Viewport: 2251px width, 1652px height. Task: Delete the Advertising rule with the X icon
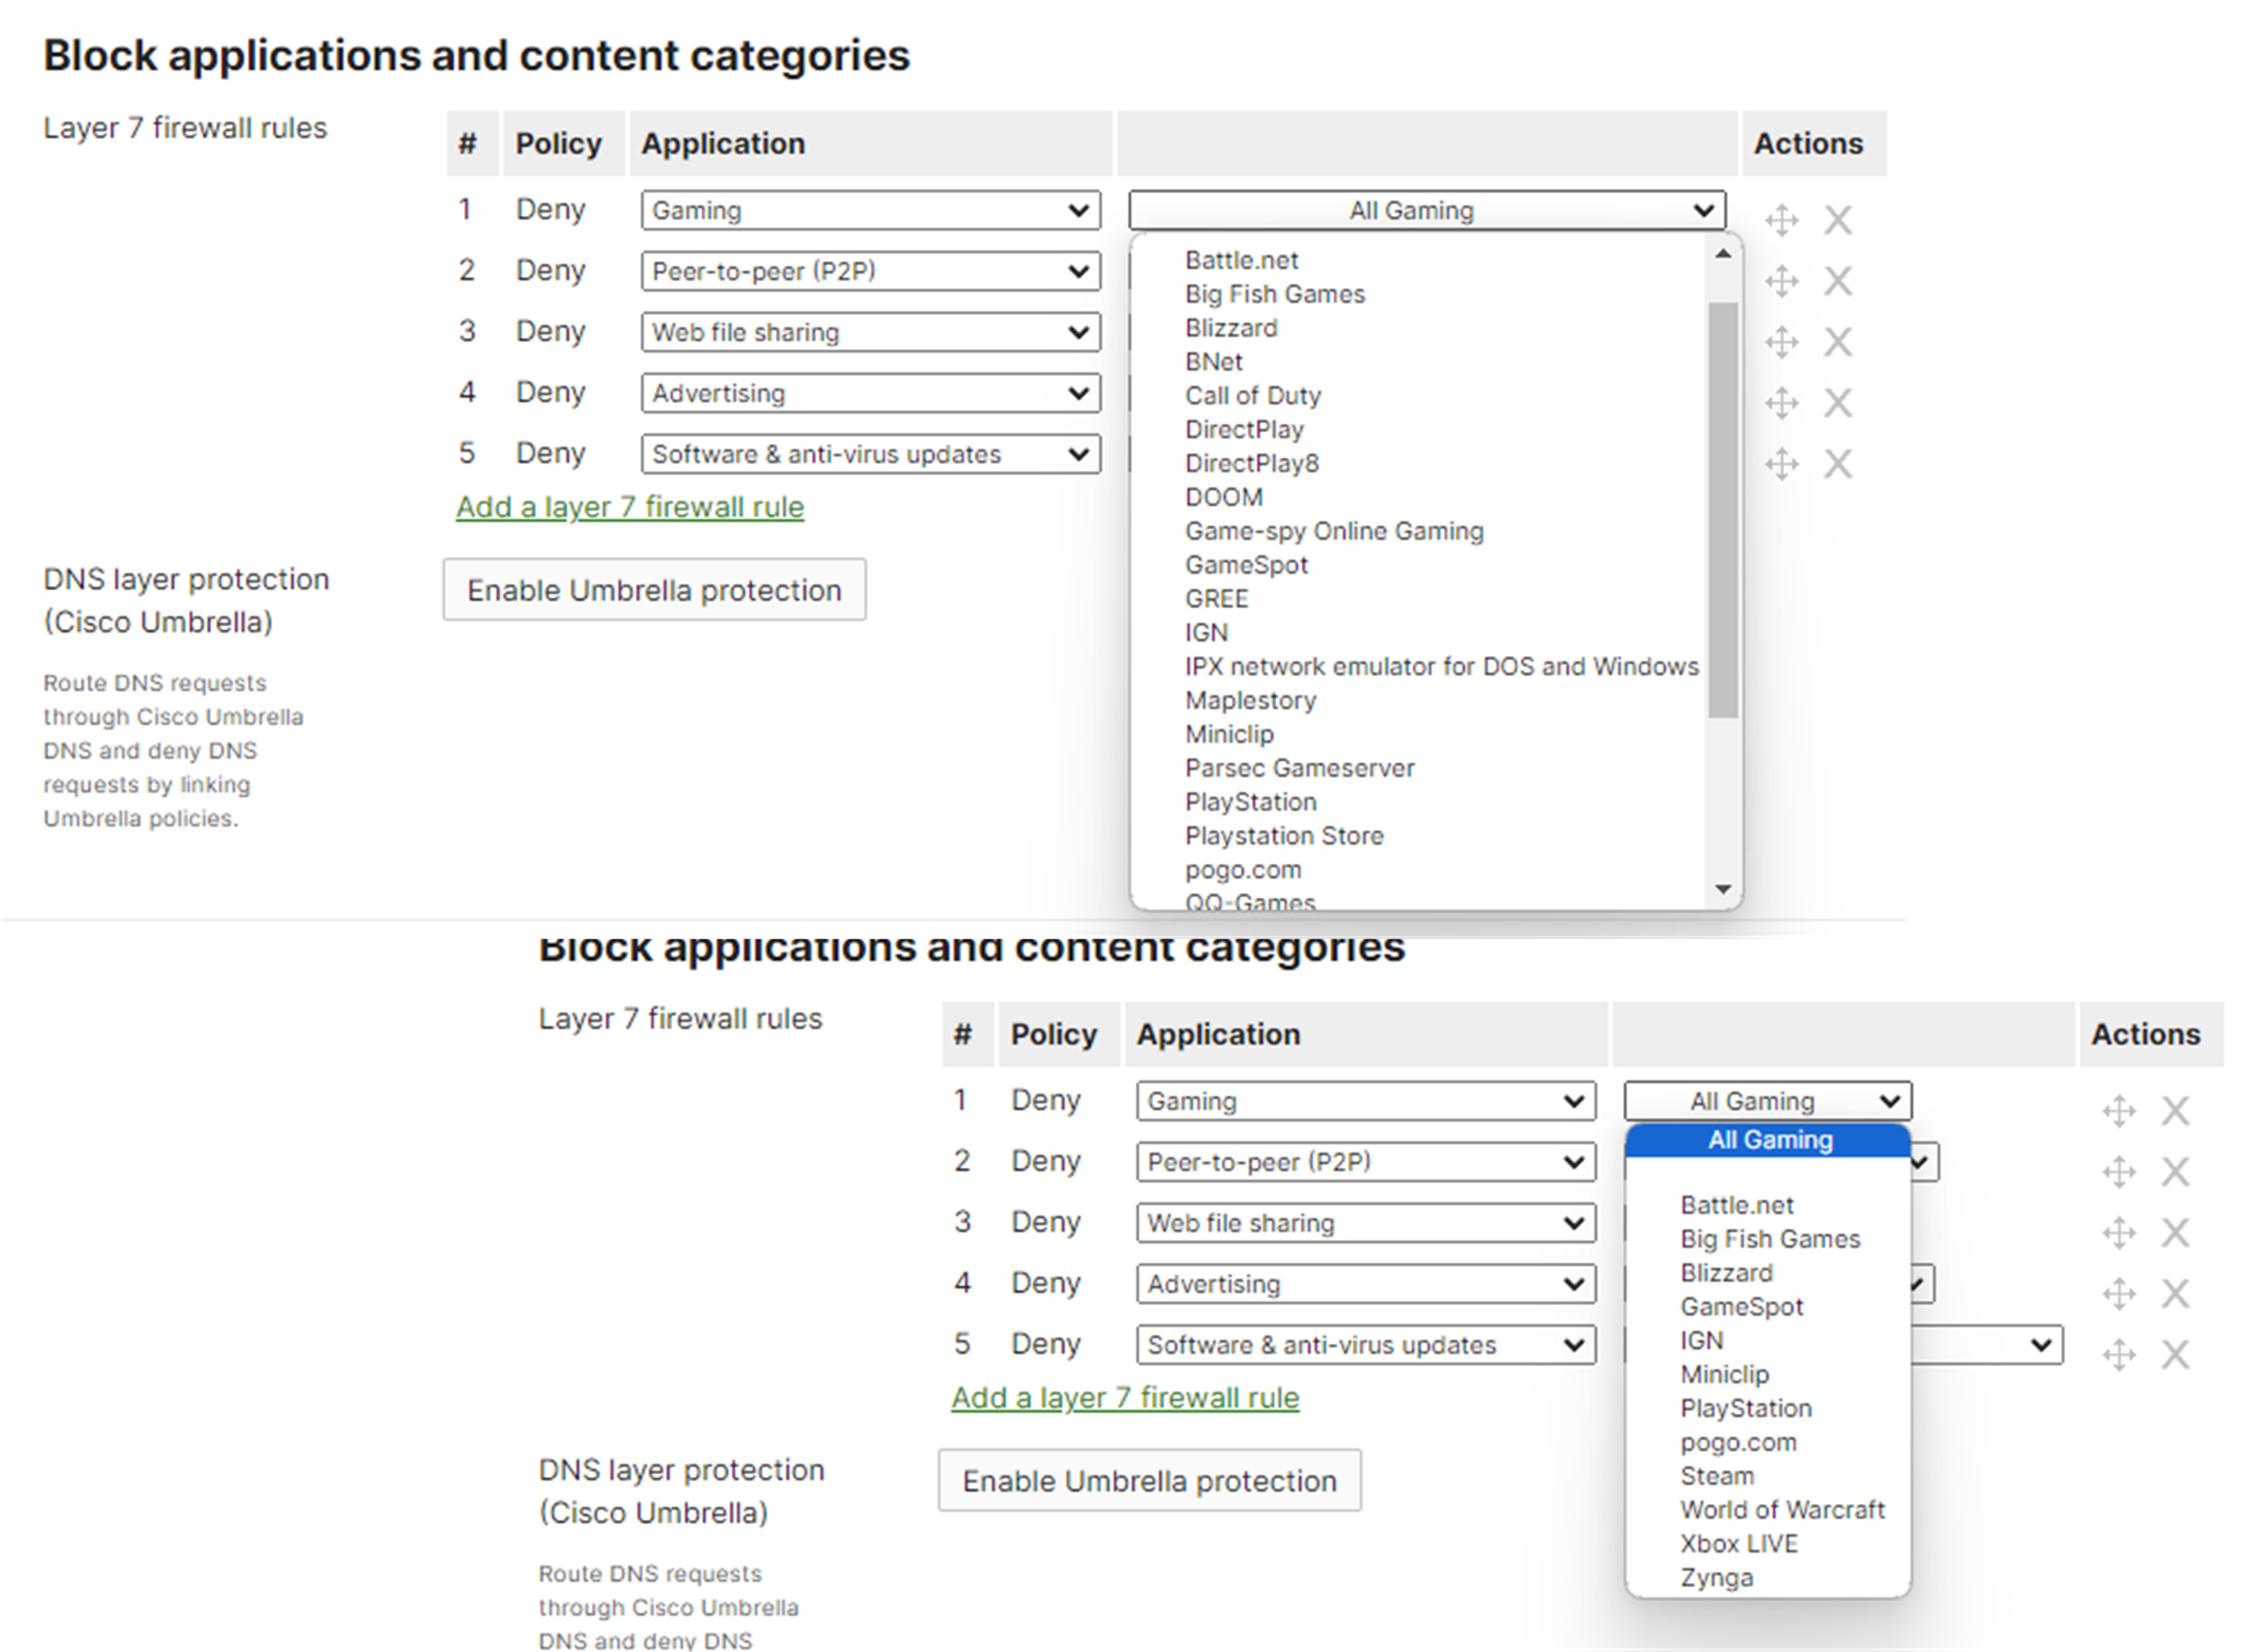[x=1838, y=402]
